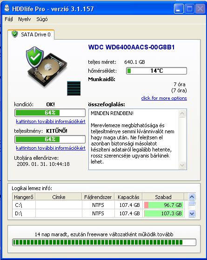Select the SATA Drive 0 tab

(31, 34)
